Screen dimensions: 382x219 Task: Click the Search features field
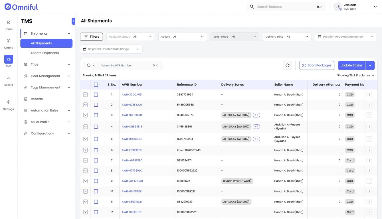pos(286,7)
